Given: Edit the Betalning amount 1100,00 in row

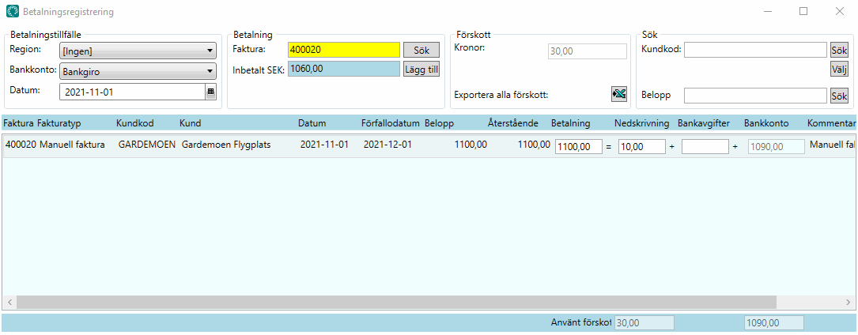Looking at the screenshot, I should click(579, 146).
